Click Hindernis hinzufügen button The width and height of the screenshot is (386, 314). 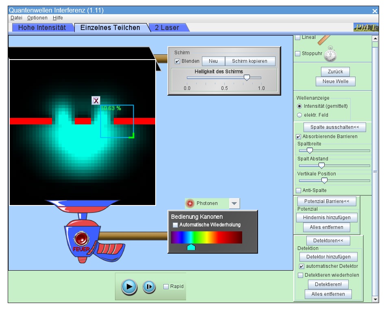point(327,218)
